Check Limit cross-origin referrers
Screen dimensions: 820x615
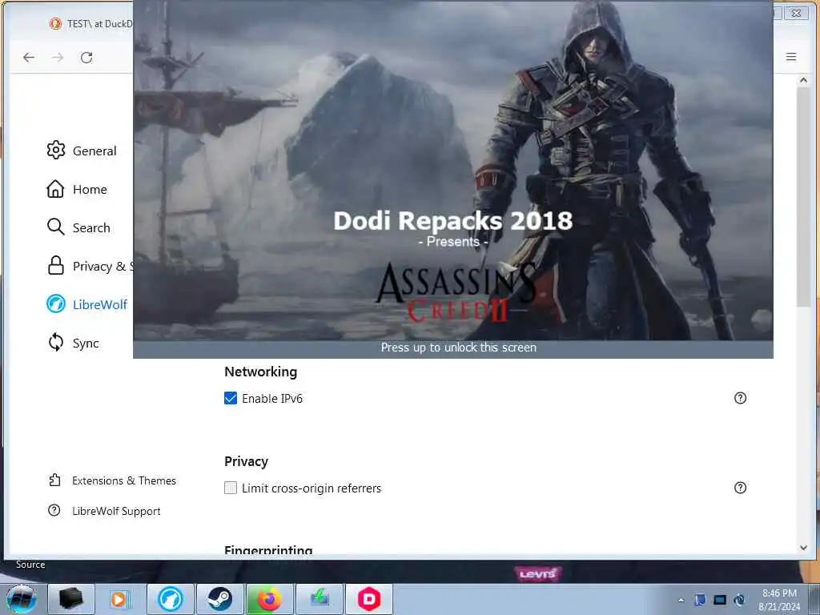point(231,488)
